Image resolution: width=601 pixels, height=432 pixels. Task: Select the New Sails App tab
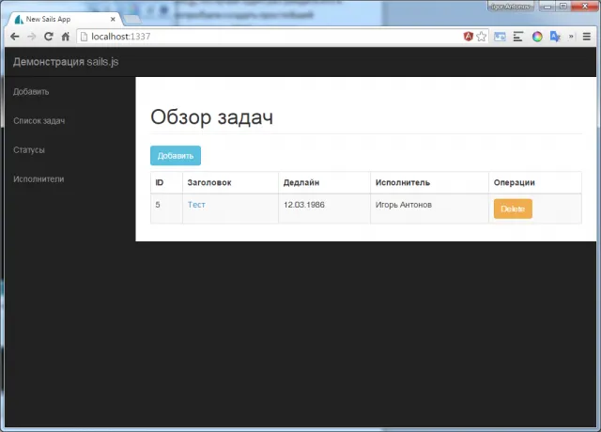65,19
